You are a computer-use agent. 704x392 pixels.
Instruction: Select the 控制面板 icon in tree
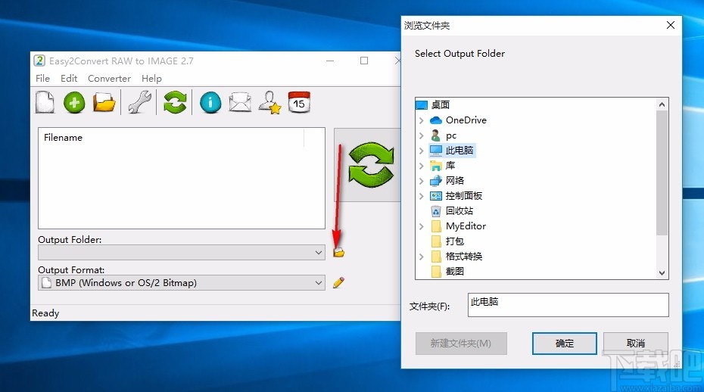click(x=435, y=196)
